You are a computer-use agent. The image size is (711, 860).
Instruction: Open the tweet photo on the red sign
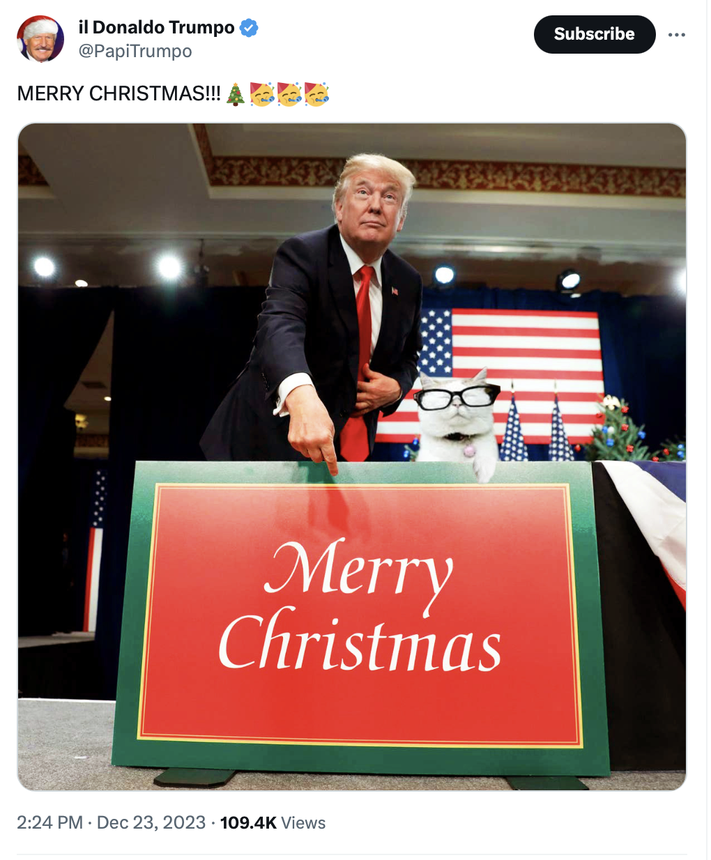[x=360, y=613]
